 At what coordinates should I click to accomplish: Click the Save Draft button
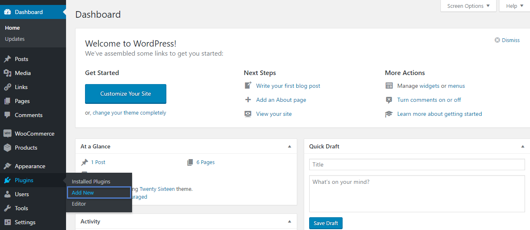pos(326,223)
